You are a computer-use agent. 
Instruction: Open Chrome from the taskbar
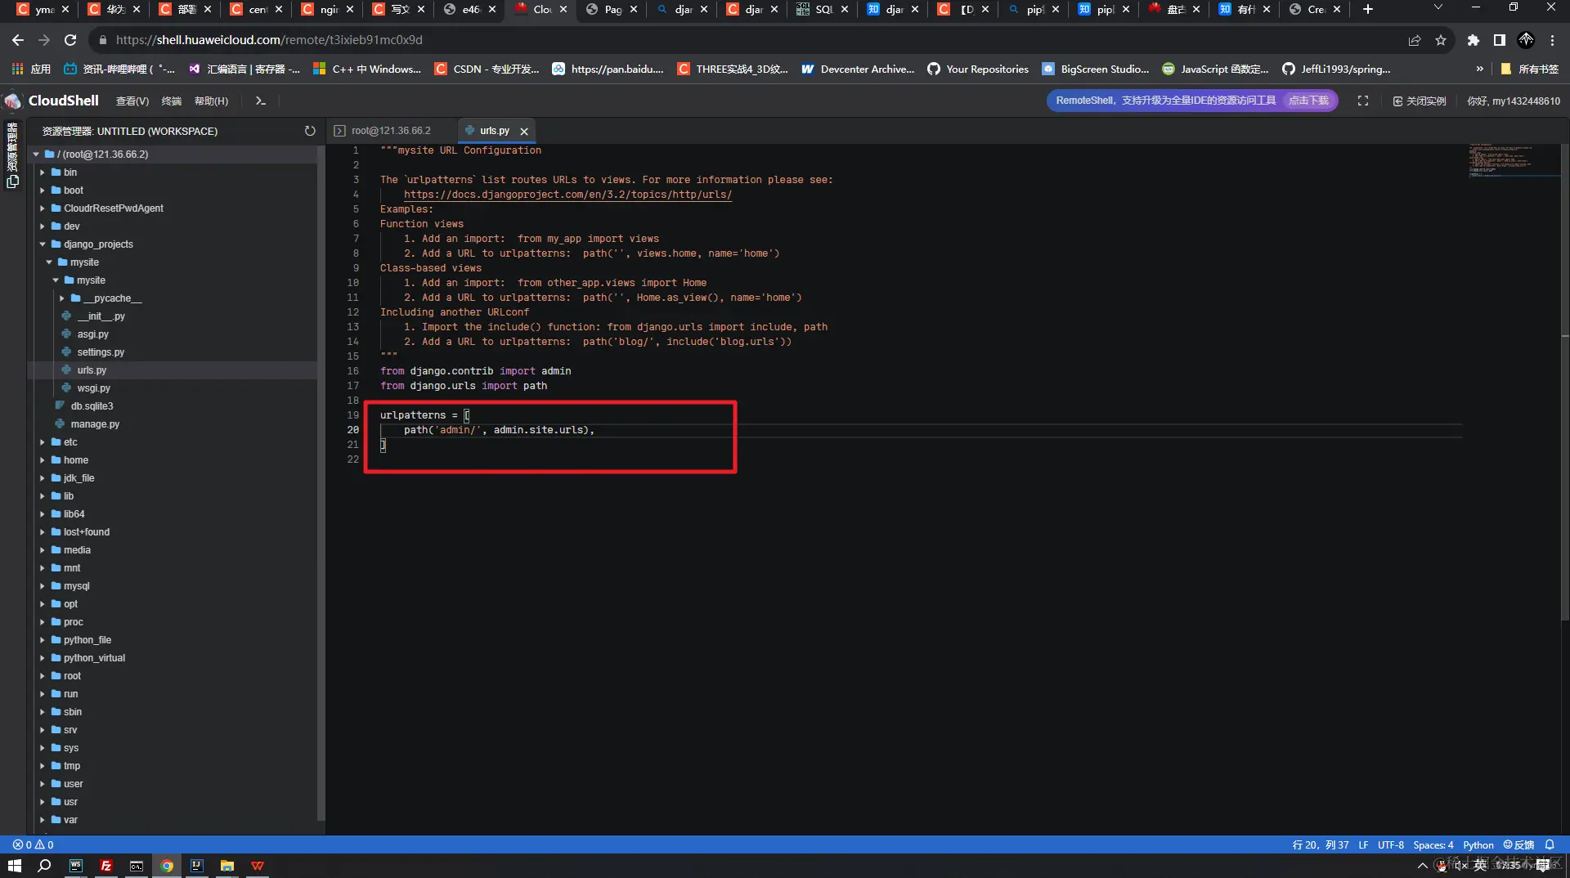click(x=167, y=866)
